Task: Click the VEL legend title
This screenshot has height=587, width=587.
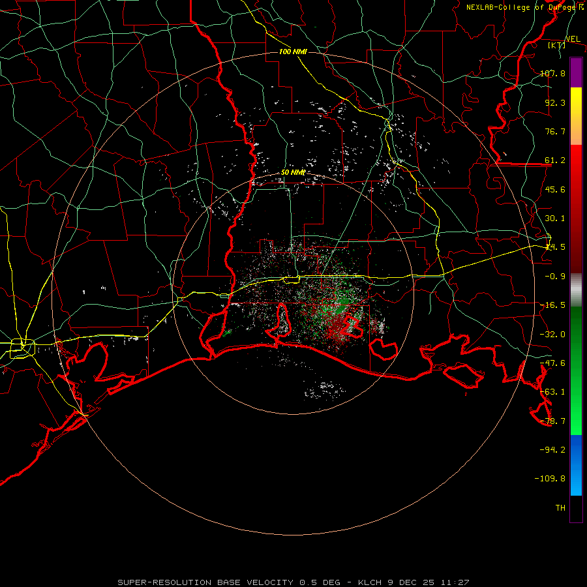Action: click(573, 38)
